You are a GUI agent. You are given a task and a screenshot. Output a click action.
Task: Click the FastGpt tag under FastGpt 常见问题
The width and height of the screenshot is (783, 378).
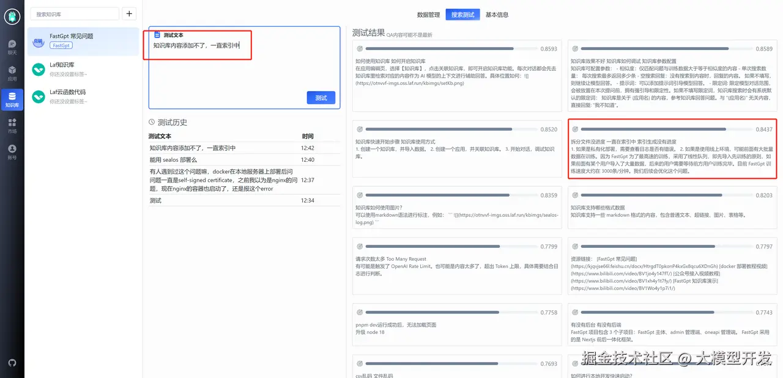[61, 46]
